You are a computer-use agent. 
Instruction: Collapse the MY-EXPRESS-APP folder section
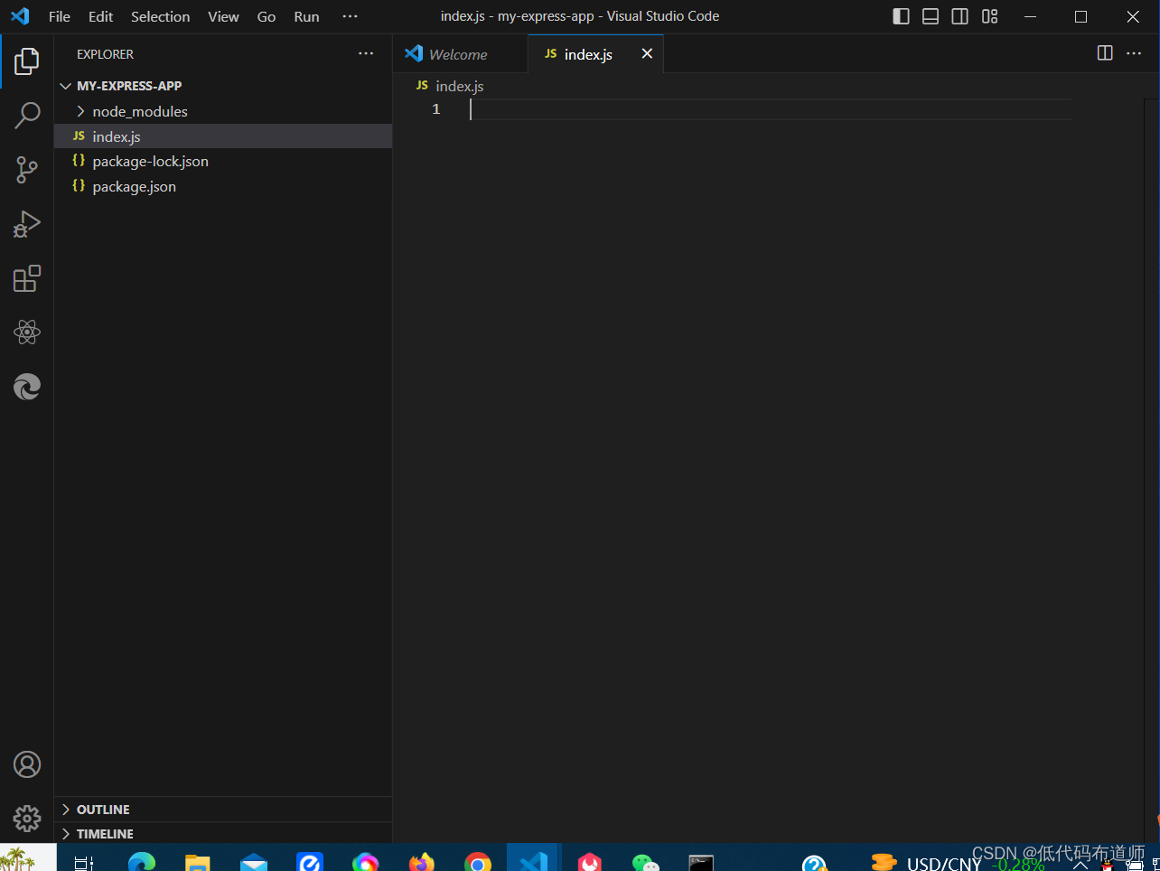tap(223, 86)
